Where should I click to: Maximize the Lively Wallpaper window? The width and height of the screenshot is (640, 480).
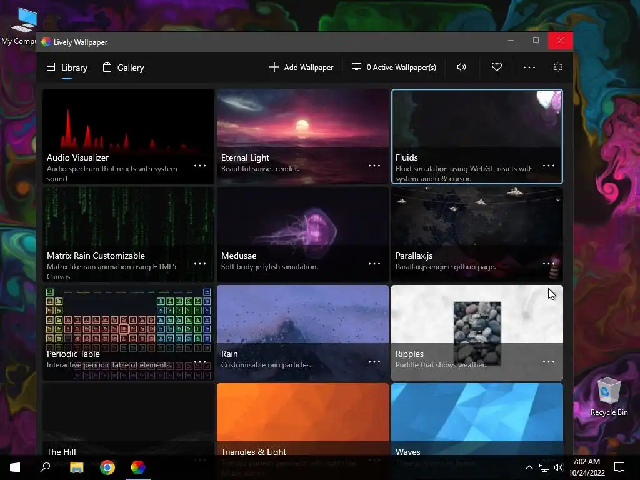point(536,41)
